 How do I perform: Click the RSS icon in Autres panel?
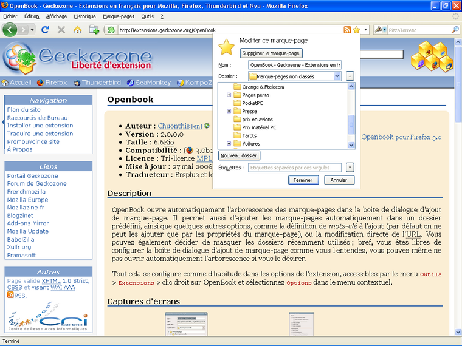pyautogui.click(x=10, y=295)
